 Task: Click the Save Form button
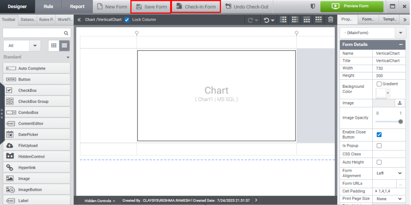coord(151,7)
